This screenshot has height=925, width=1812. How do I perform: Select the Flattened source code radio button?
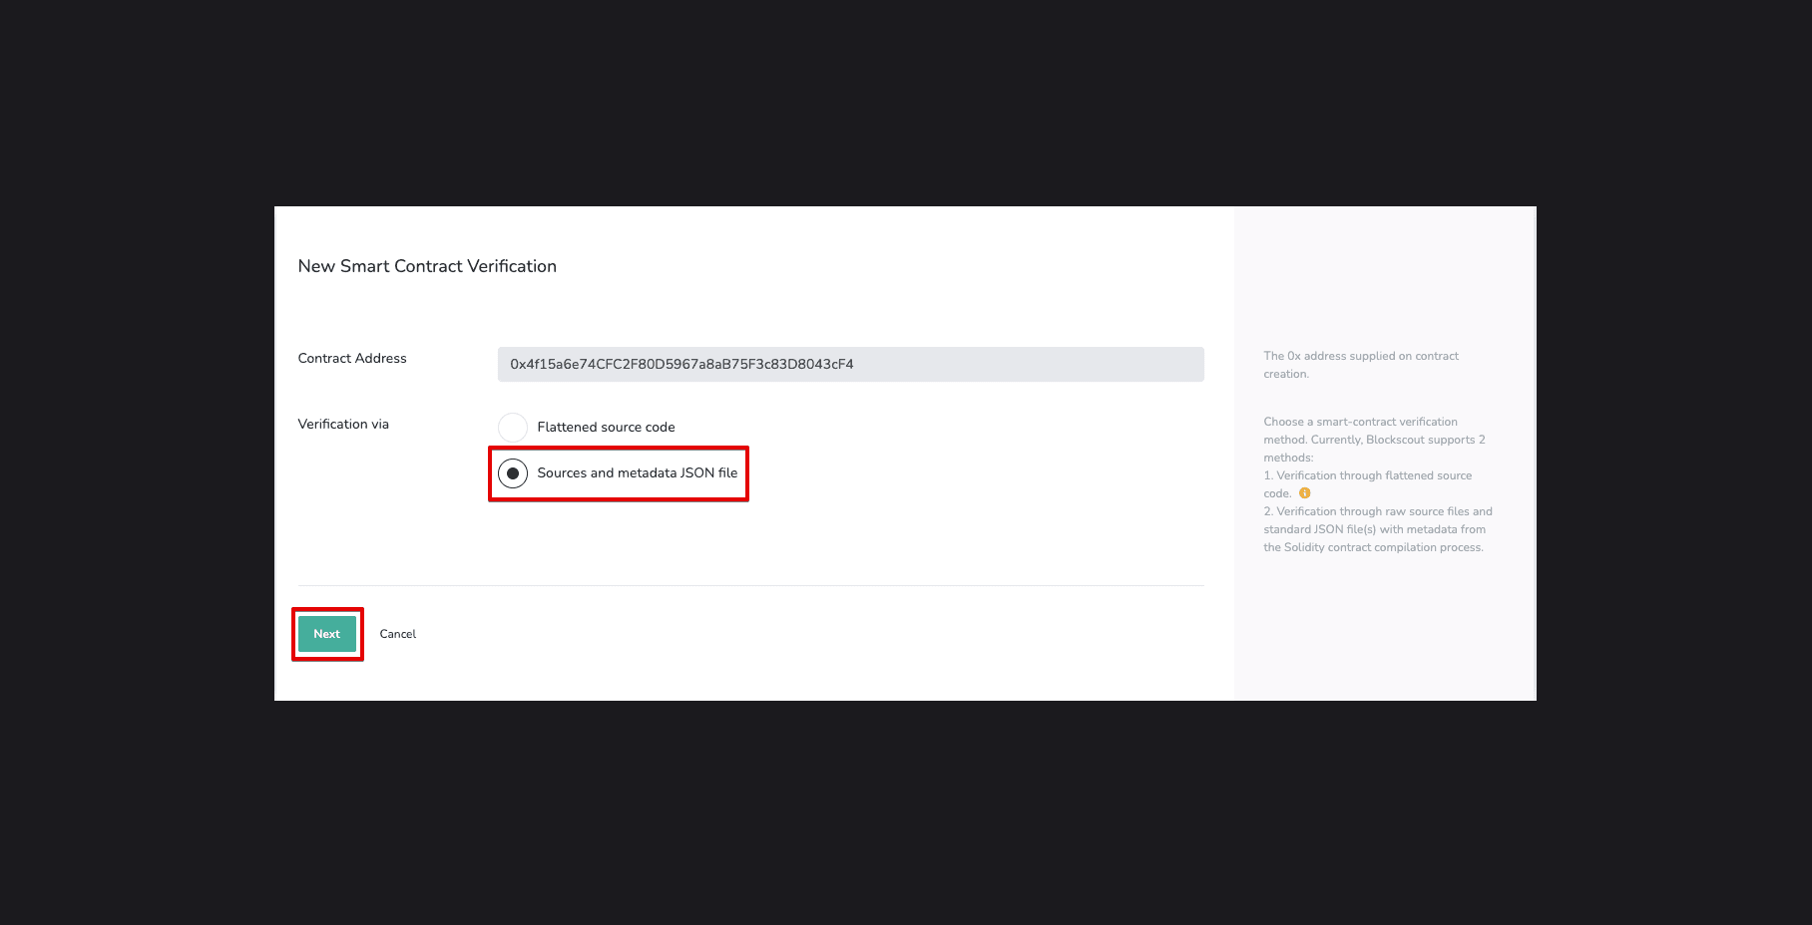513,427
